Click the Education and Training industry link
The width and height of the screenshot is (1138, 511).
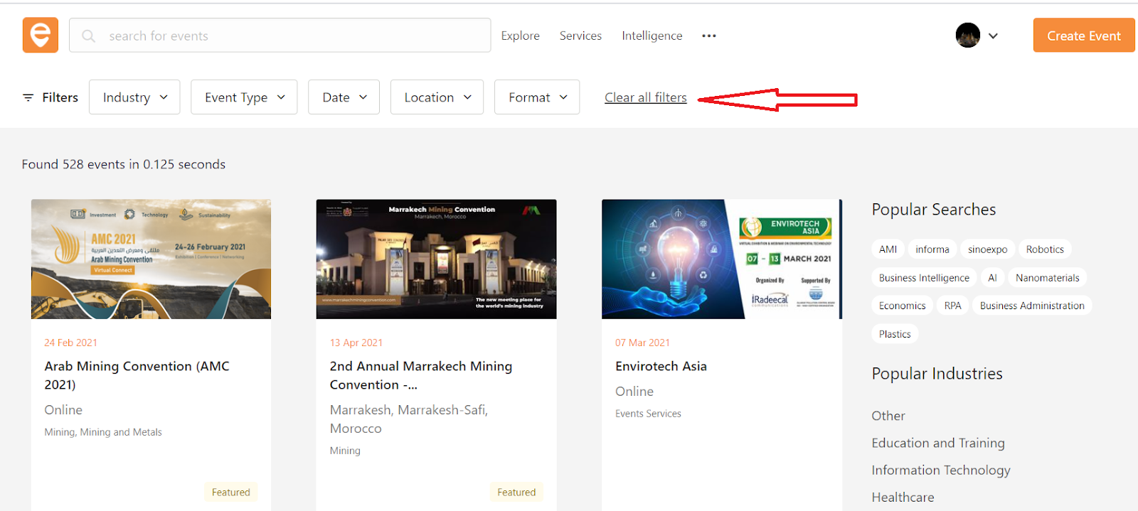tap(938, 443)
